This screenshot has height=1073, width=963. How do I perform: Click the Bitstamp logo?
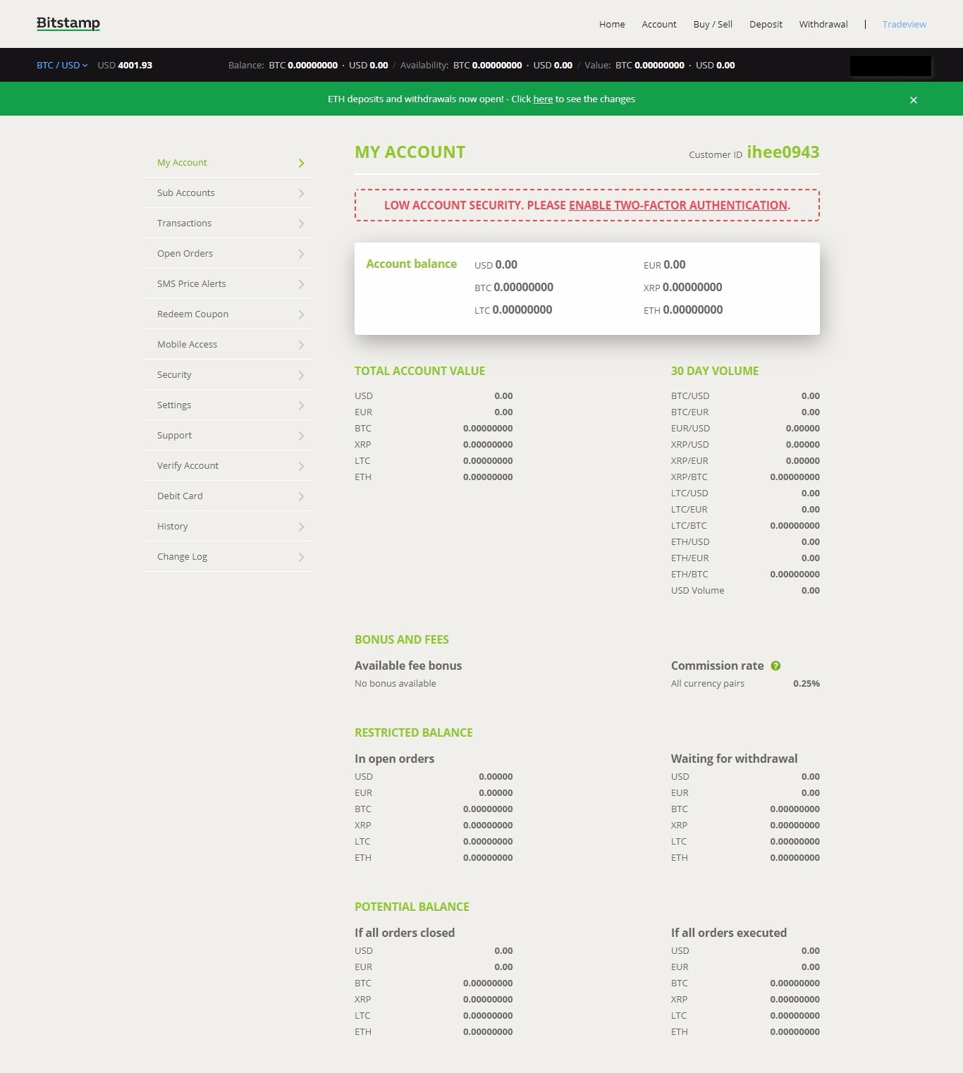(68, 23)
